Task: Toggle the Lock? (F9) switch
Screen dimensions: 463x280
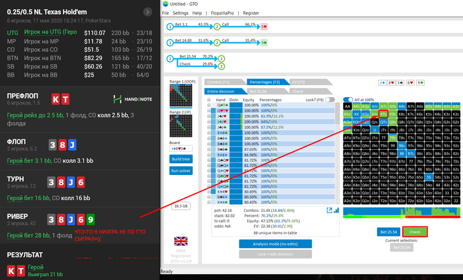Action: coord(330,100)
